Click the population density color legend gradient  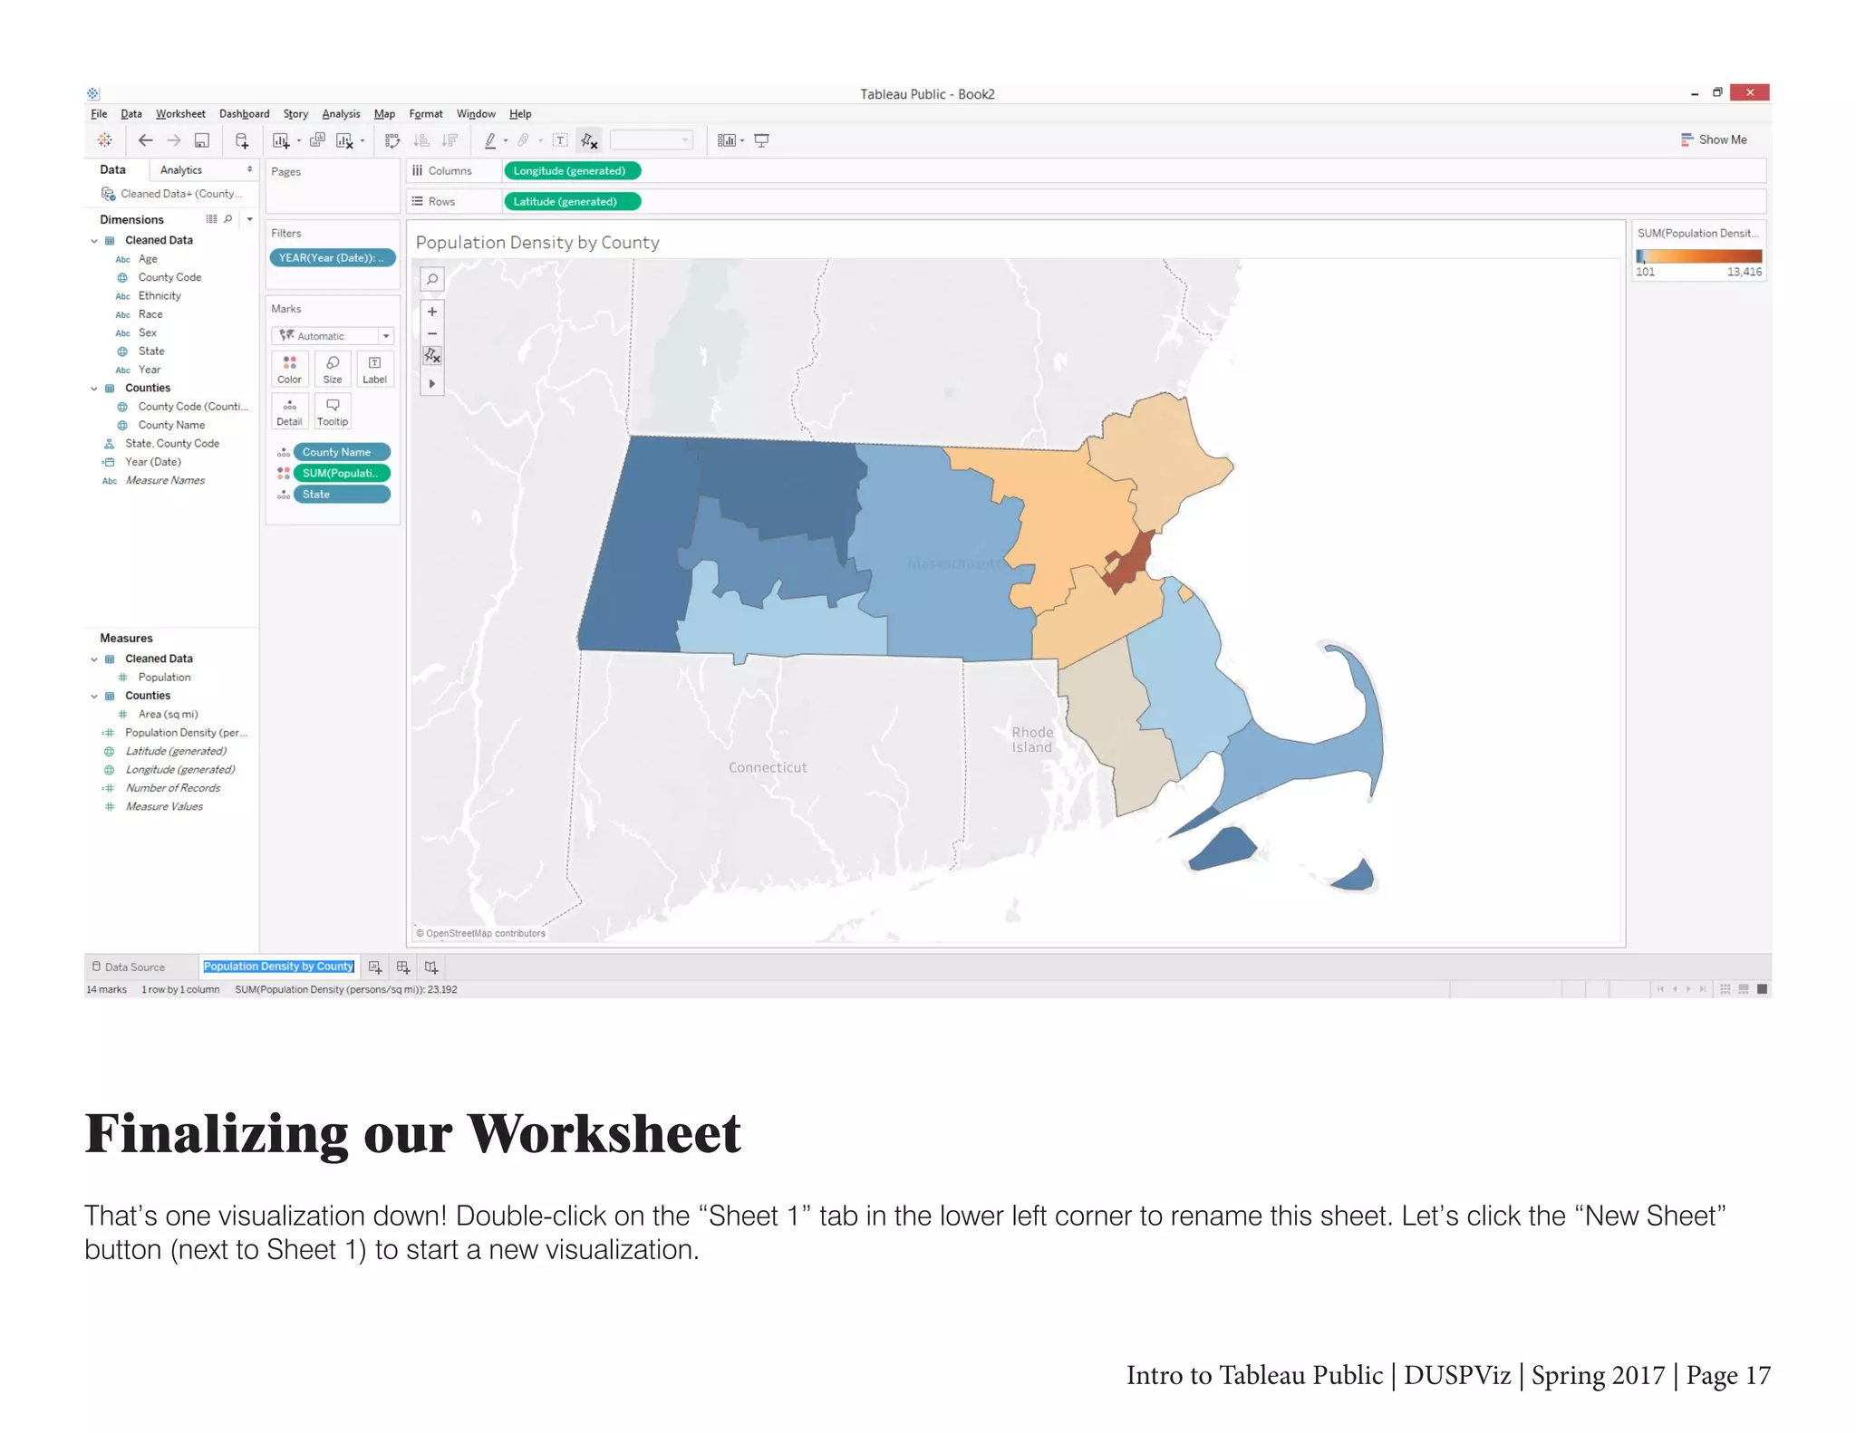point(1698,256)
